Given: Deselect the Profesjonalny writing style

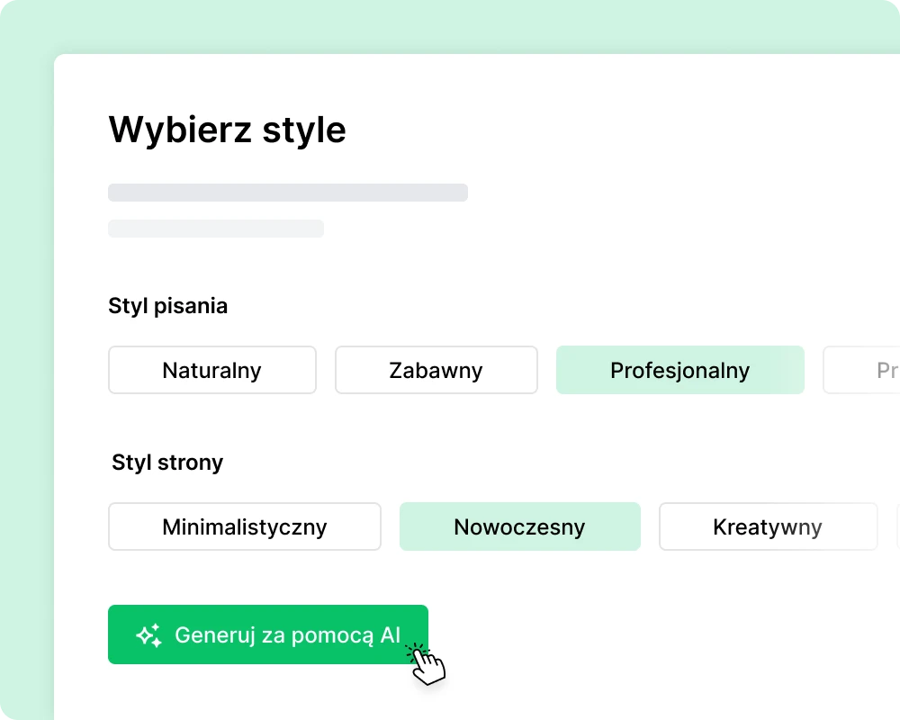Looking at the screenshot, I should [679, 370].
